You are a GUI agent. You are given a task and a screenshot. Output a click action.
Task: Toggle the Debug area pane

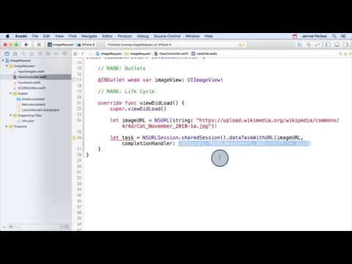[x=337, y=45]
